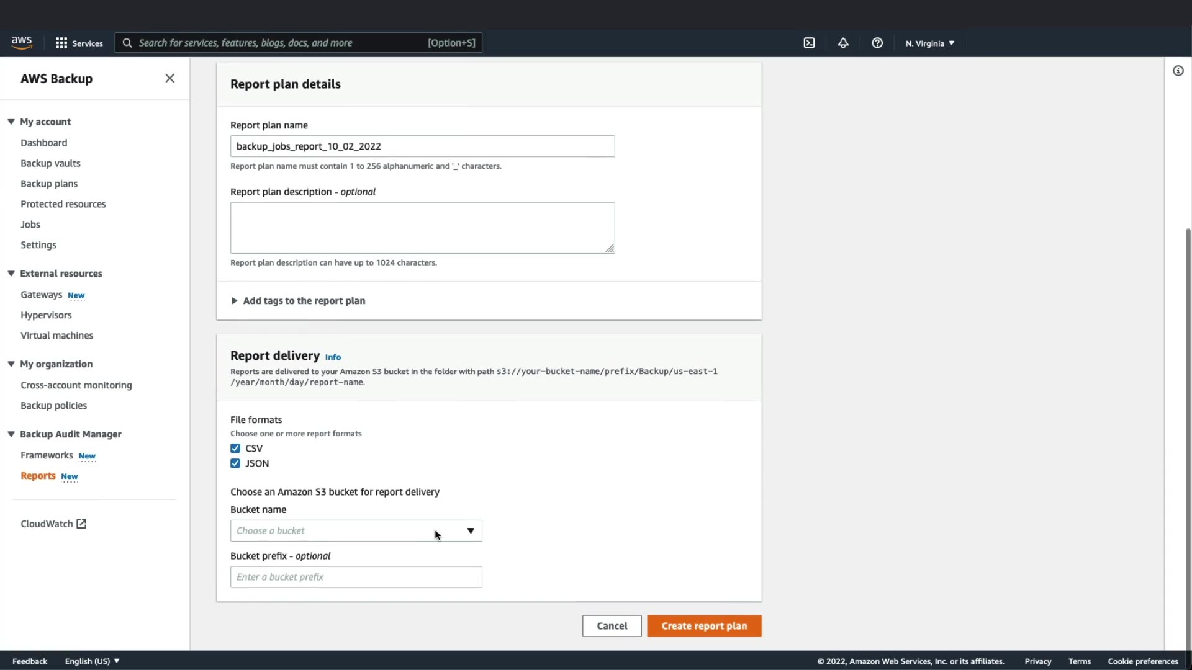Uncheck the JSON file format checkbox
The image size is (1192, 670).
click(x=235, y=463)
